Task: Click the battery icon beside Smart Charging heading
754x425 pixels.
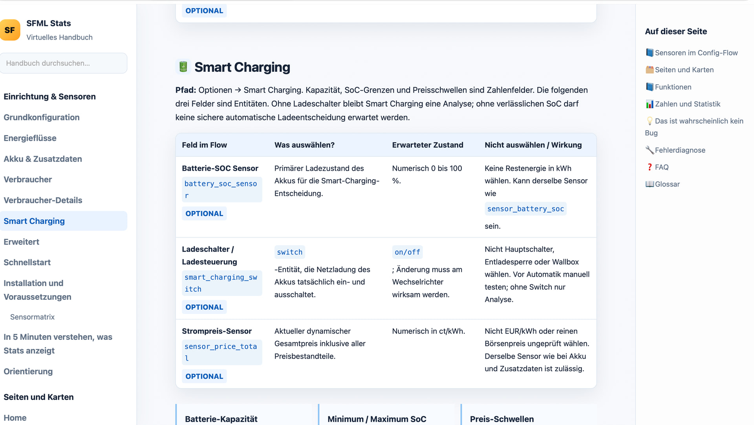Action: click(183, 67)
